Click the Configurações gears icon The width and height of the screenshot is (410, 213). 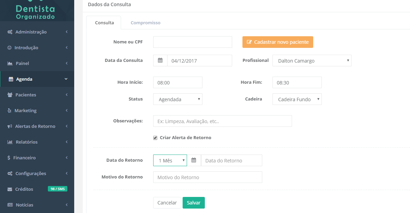point(11,173)
